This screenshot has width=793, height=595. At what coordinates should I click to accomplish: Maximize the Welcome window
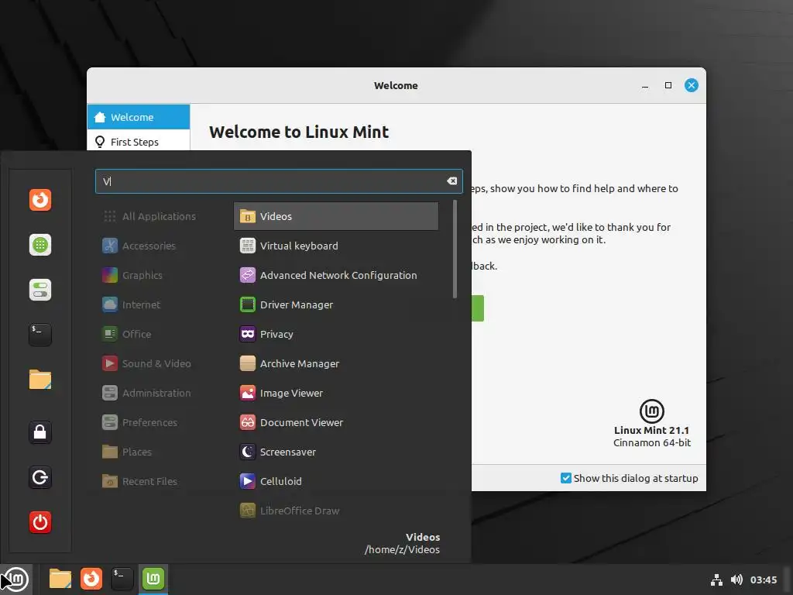pyautogui.click(x=668, y=85)
